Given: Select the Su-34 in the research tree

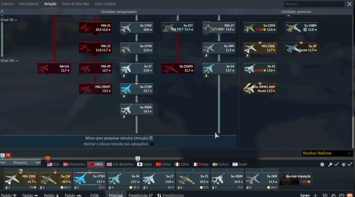Looking at the screenshot, I should (x=219, y=68).
